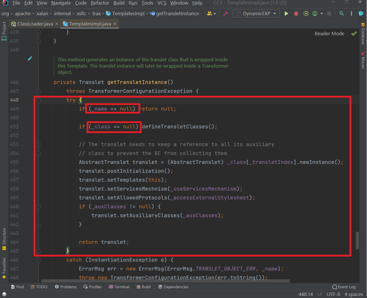
Task: Open Search Everywhere with the magnifier icon
Action: pyautogui.click(x=341, y=13)
